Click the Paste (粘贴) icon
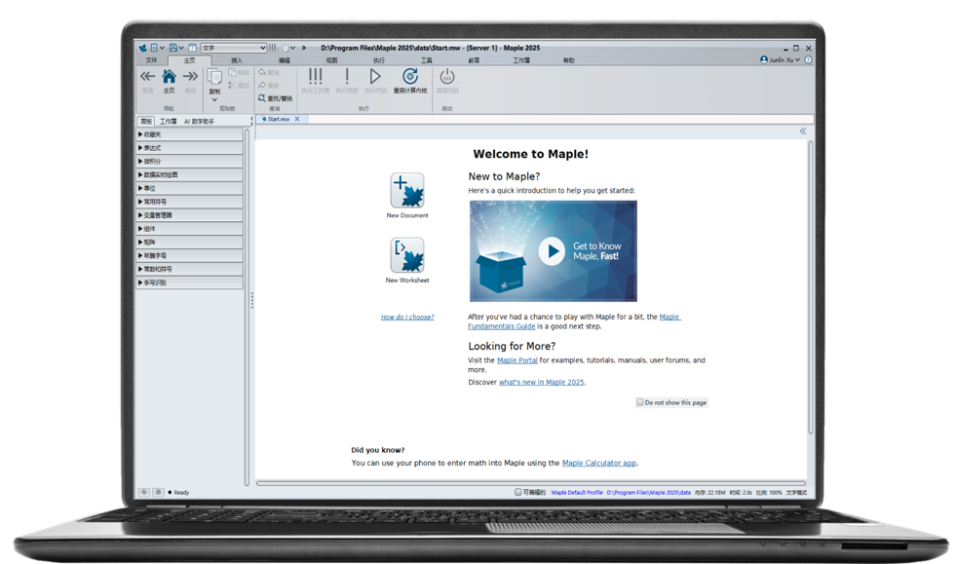 pos(233,72)
